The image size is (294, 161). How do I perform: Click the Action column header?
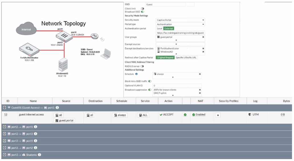pos(170,101)
